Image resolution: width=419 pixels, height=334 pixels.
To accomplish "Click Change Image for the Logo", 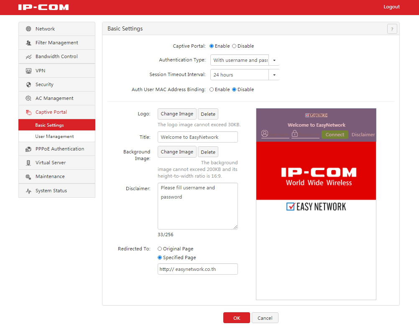I will 177,114.
